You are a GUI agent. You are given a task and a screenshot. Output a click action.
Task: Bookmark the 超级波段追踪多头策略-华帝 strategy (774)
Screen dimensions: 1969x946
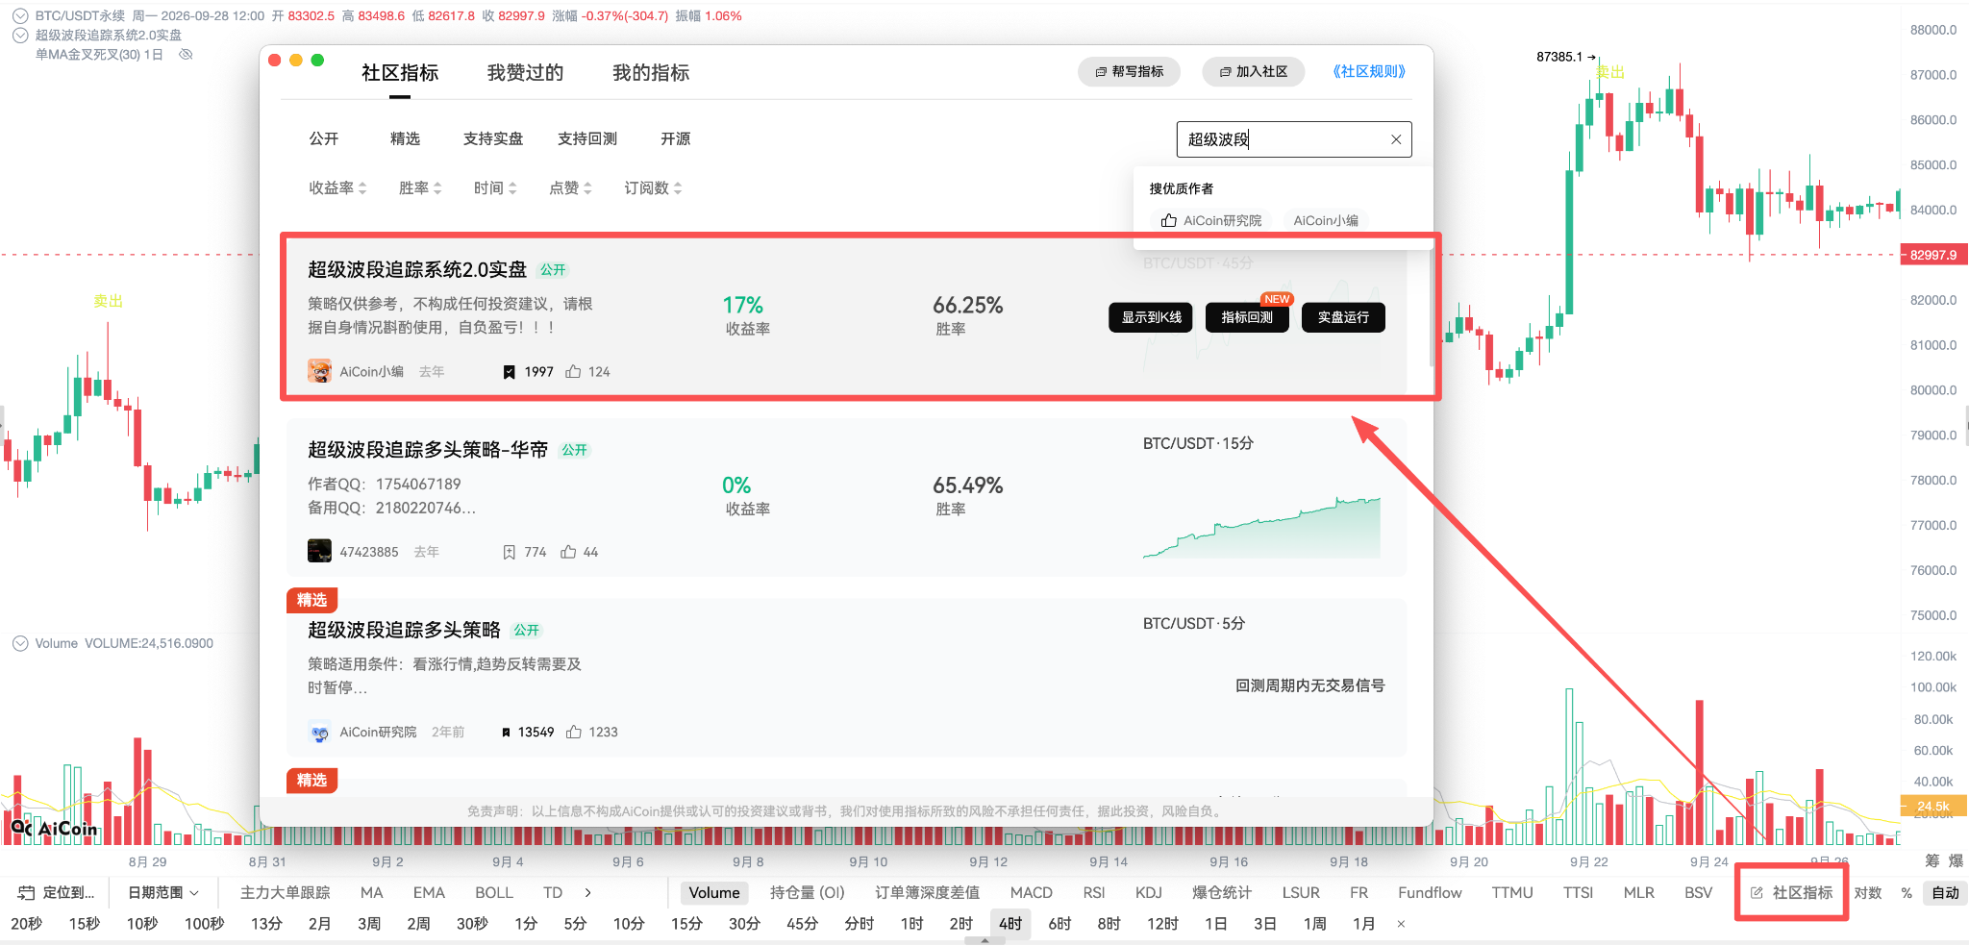click(510, 552)
